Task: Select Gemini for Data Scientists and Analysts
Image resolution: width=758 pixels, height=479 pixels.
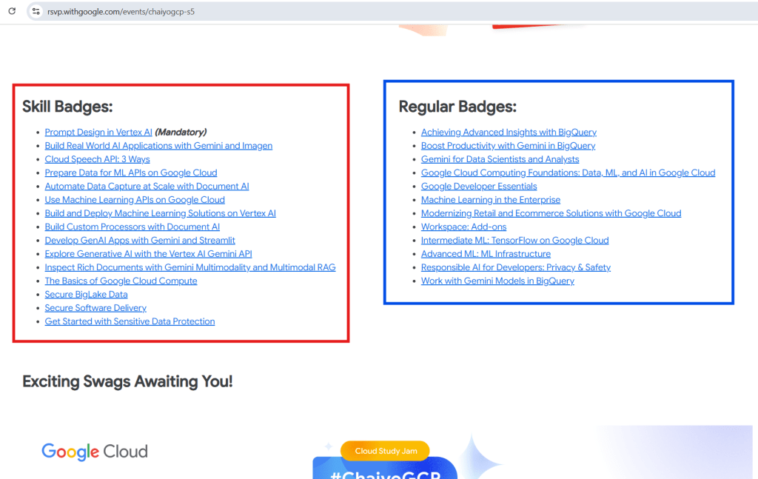Action: click(x=500, y=159)
